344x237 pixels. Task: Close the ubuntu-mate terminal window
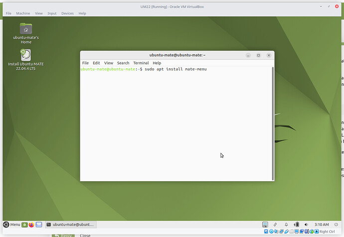coord(269,55)
